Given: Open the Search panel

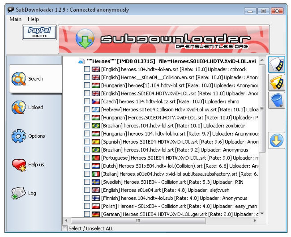Looking at the screenshot, I should pyautogui.click(x=35, y=79).
